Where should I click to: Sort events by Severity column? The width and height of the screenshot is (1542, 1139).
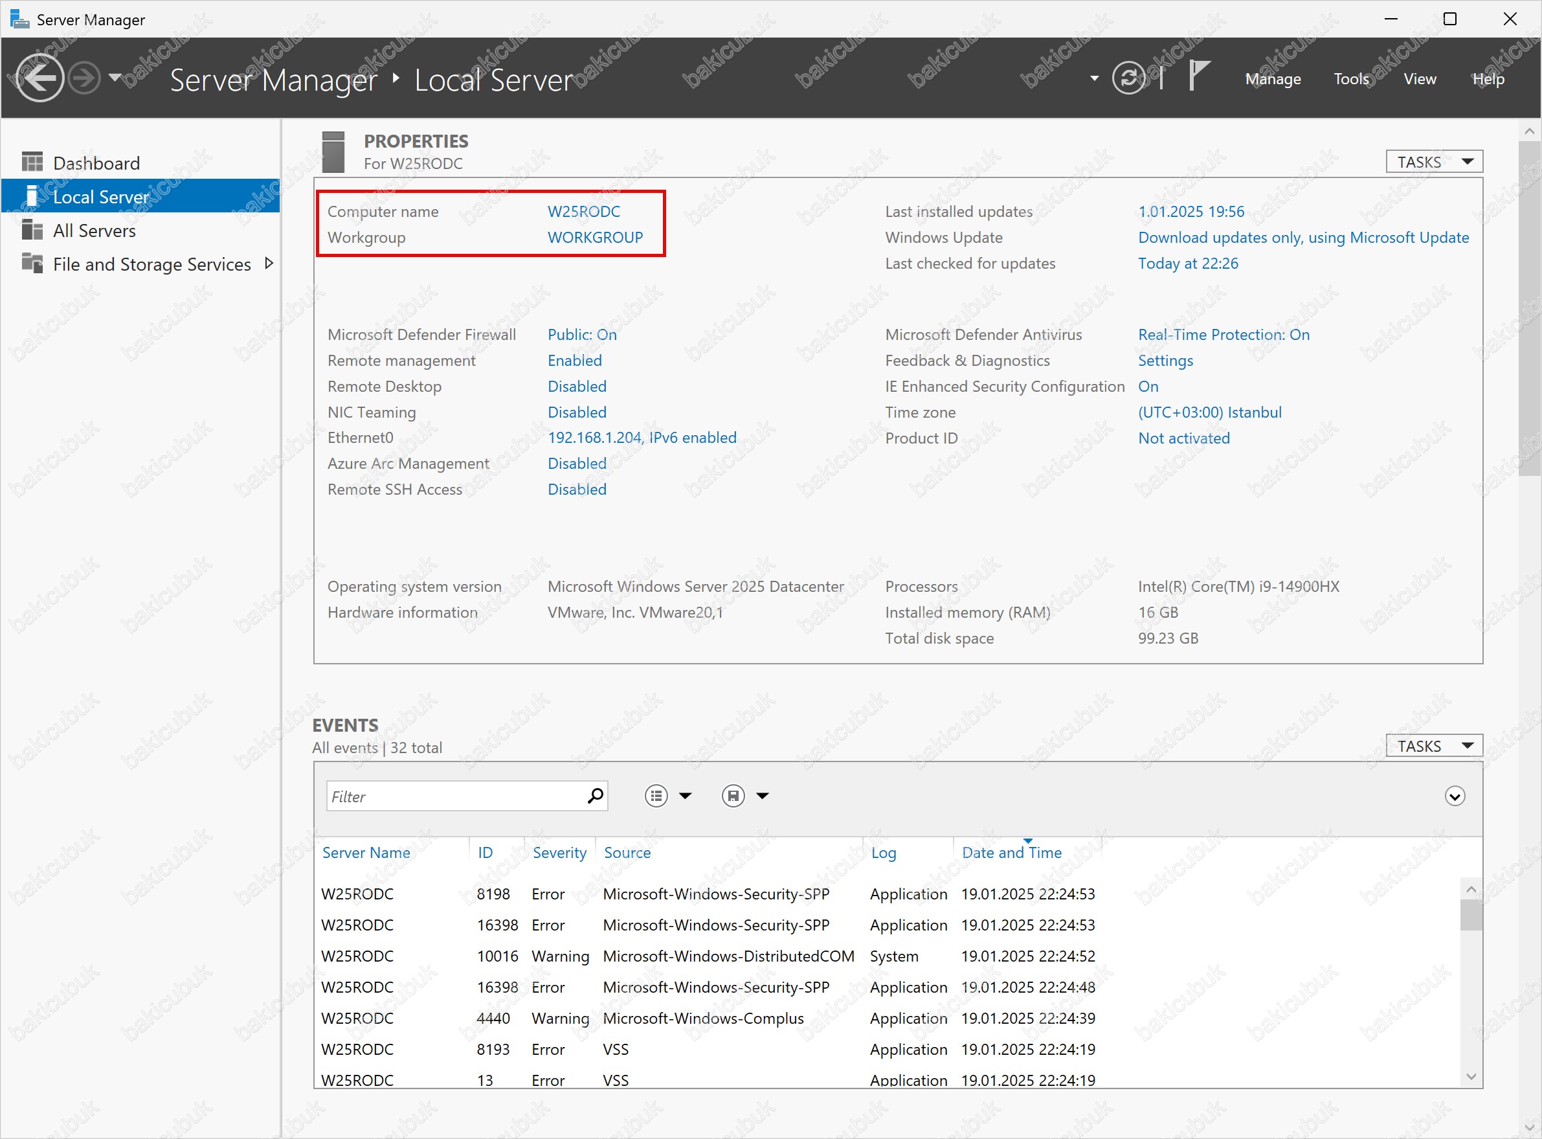click(559, 852)
